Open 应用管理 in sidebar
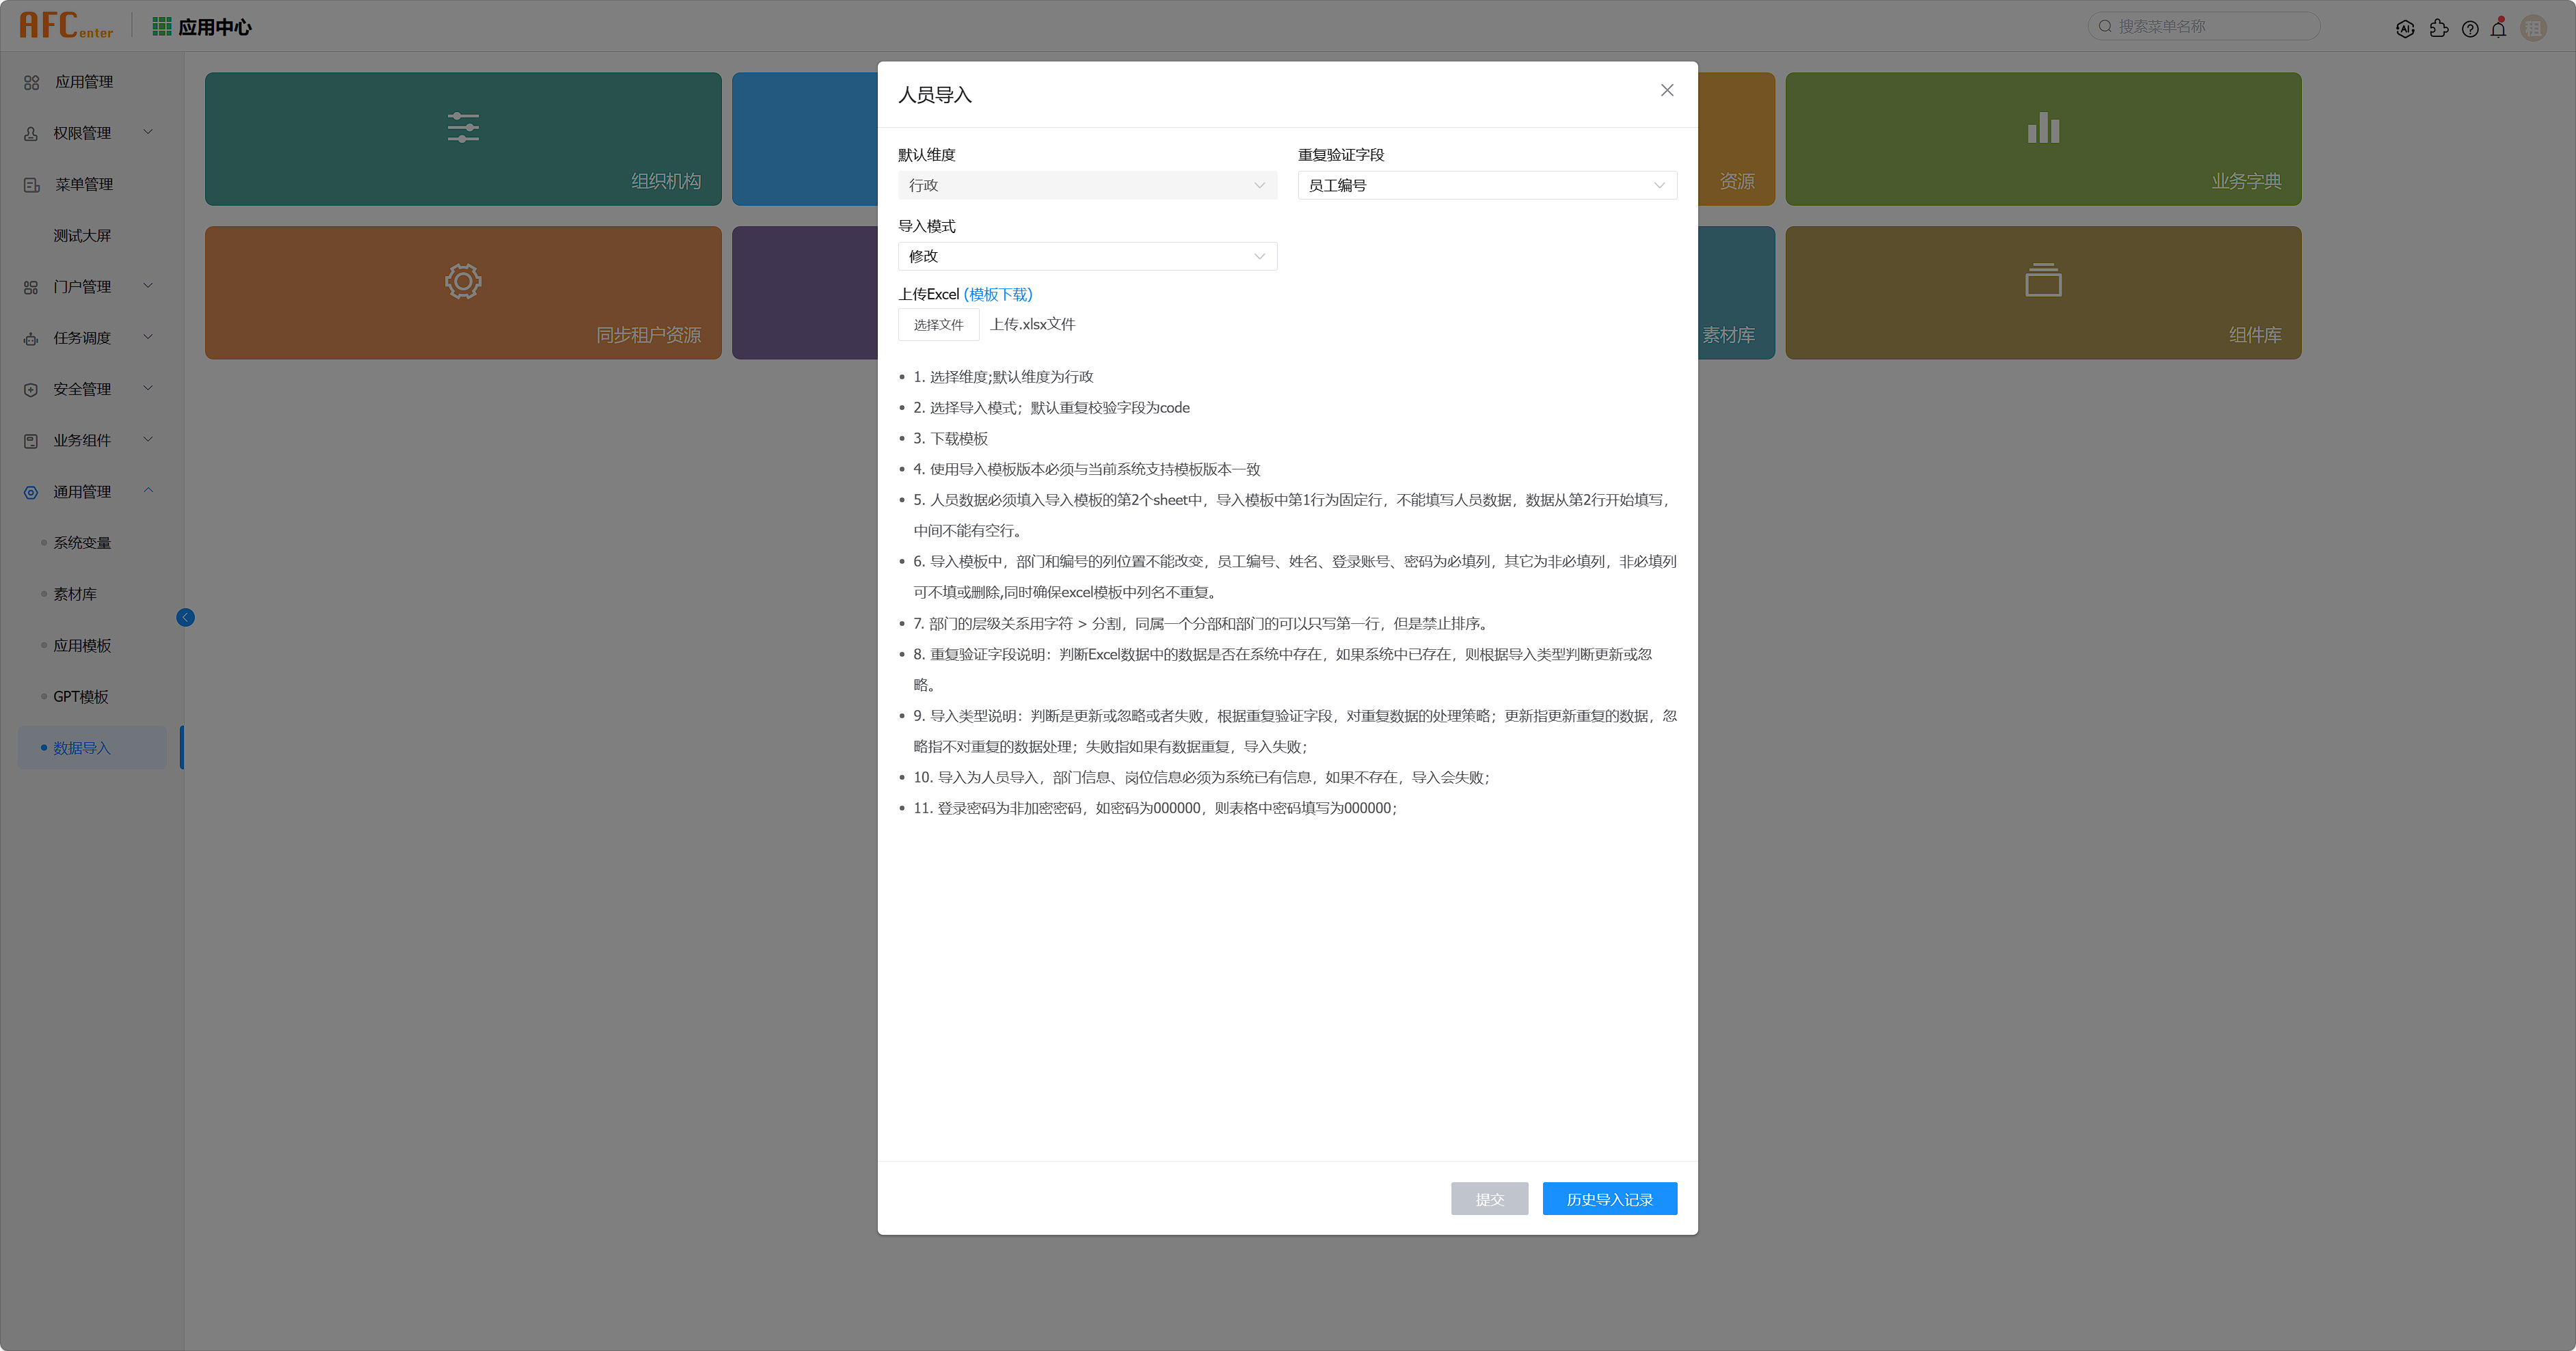This screenshot has height=1351, width=2576. tap(83, 82)
